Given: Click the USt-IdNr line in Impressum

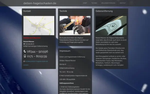Looking at the screenshot, I should (x=67, y=79).
